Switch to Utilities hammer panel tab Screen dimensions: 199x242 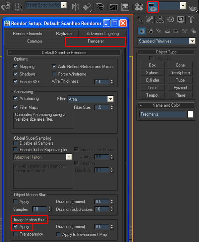click(x=191, y=20)
